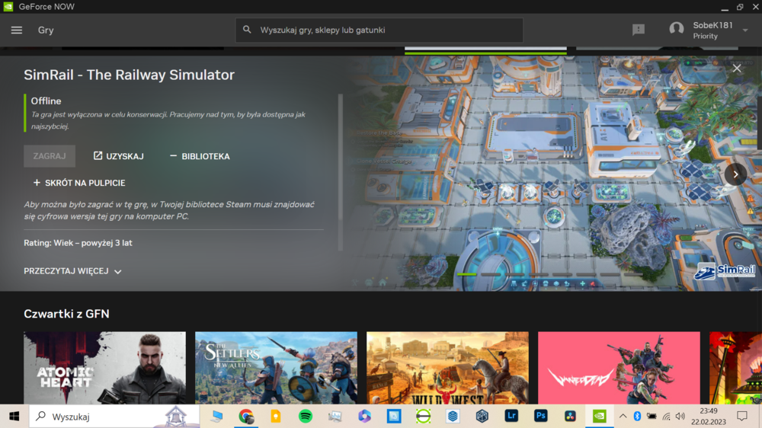Open Wild West game tile
This screenshot has height=428, width=762.
point(447,368)
